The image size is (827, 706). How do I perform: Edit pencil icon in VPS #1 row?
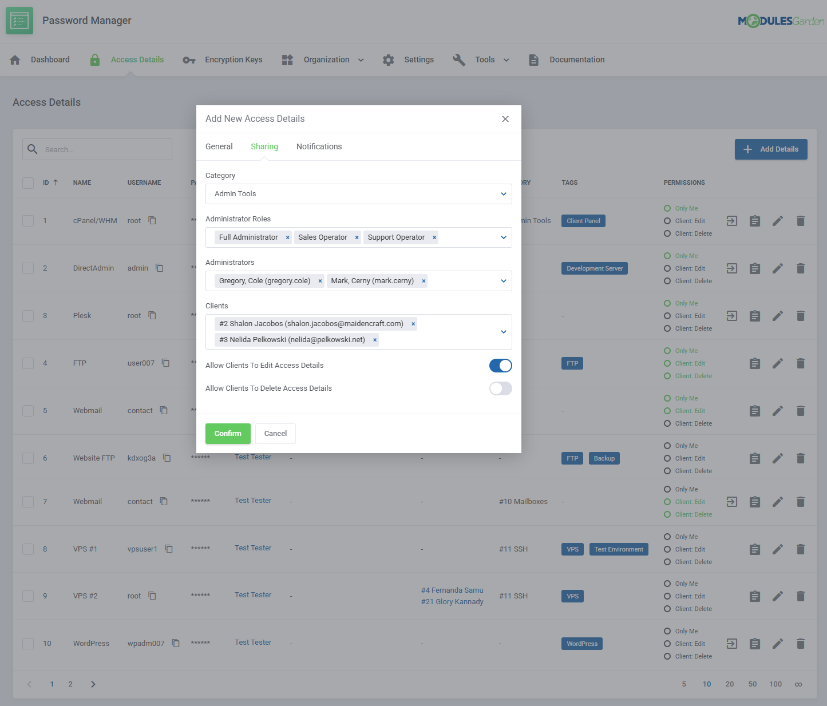click(x=778, y=549)
